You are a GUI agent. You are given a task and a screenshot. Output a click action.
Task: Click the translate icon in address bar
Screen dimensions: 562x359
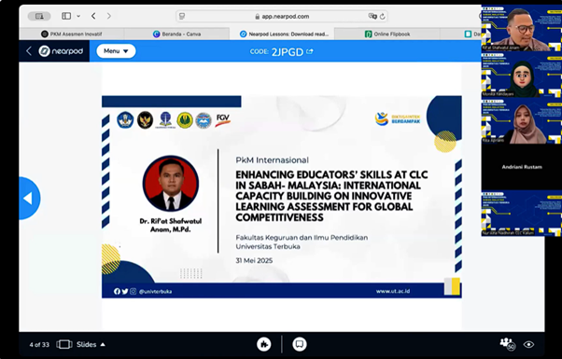click(x=372, y=16)
